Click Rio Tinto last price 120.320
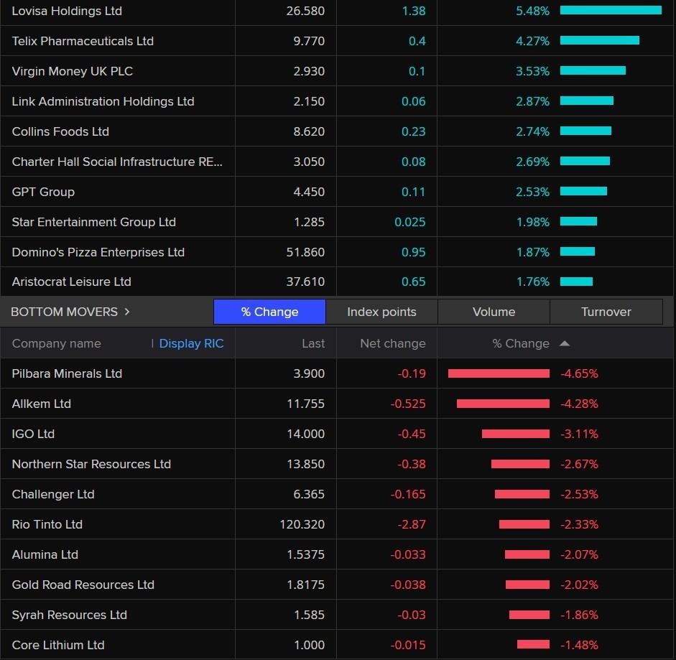676x660 pixels. pyautogui.click(x=302, y=524)
